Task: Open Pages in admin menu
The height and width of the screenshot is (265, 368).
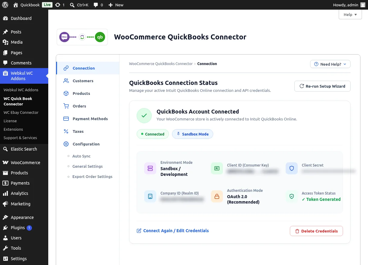Action: [x=24, y=52]
